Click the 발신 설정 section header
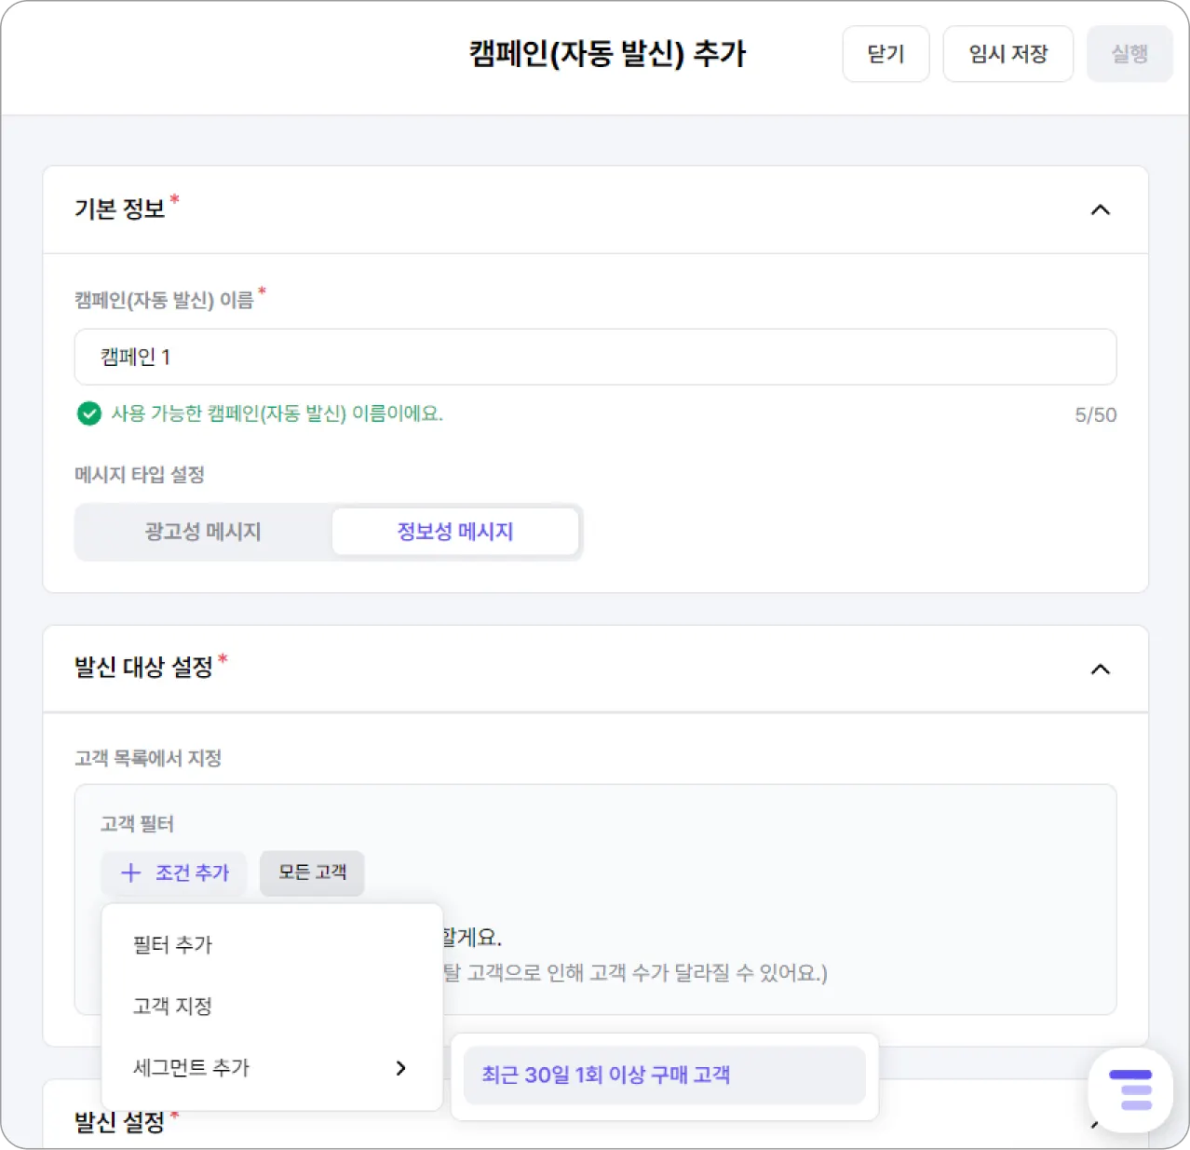Screen dimensions: 1190x1150 (x=120, y=1122)
